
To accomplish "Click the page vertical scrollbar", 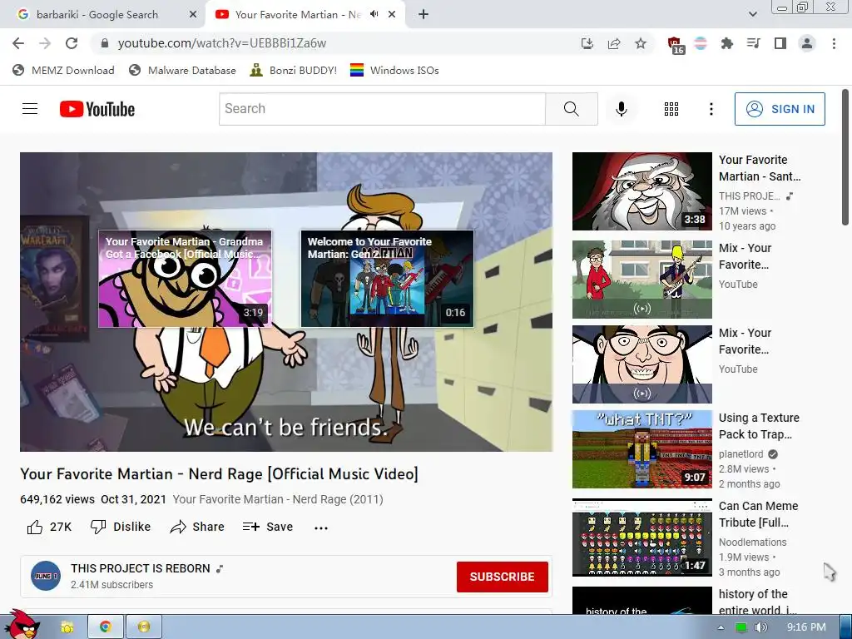I will coord(845,157).
